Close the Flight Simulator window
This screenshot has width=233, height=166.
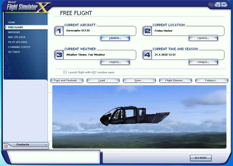tap(224, 4)
